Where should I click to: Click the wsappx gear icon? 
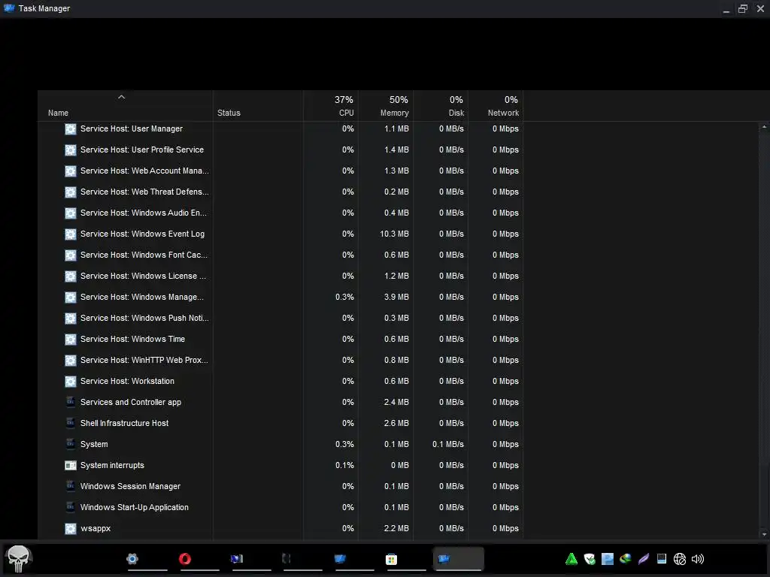point(71,528)
